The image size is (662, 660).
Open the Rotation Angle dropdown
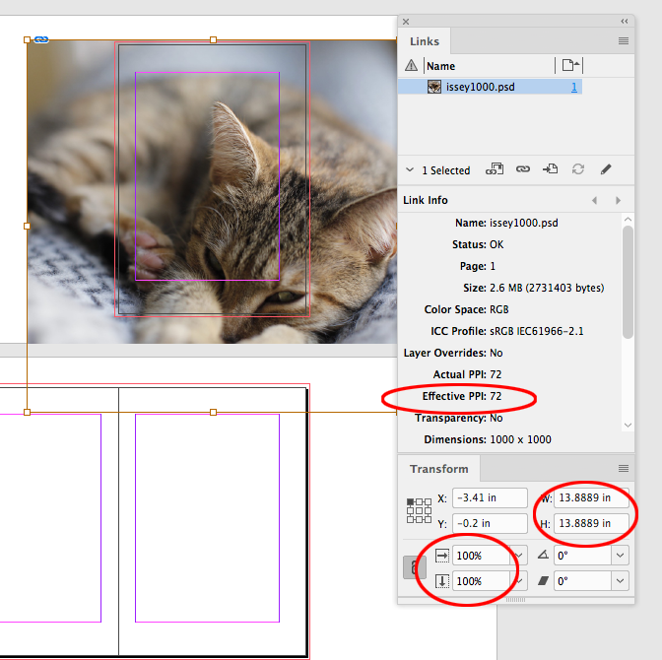620,556
